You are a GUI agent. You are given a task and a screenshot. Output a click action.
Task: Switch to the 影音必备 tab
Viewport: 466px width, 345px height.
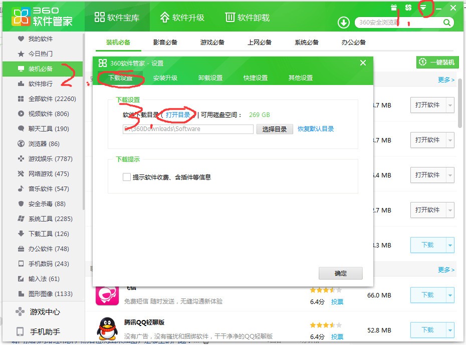[165, 42]
